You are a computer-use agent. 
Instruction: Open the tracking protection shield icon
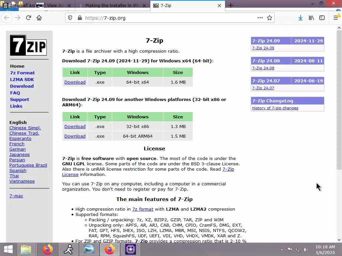[70, 18]
